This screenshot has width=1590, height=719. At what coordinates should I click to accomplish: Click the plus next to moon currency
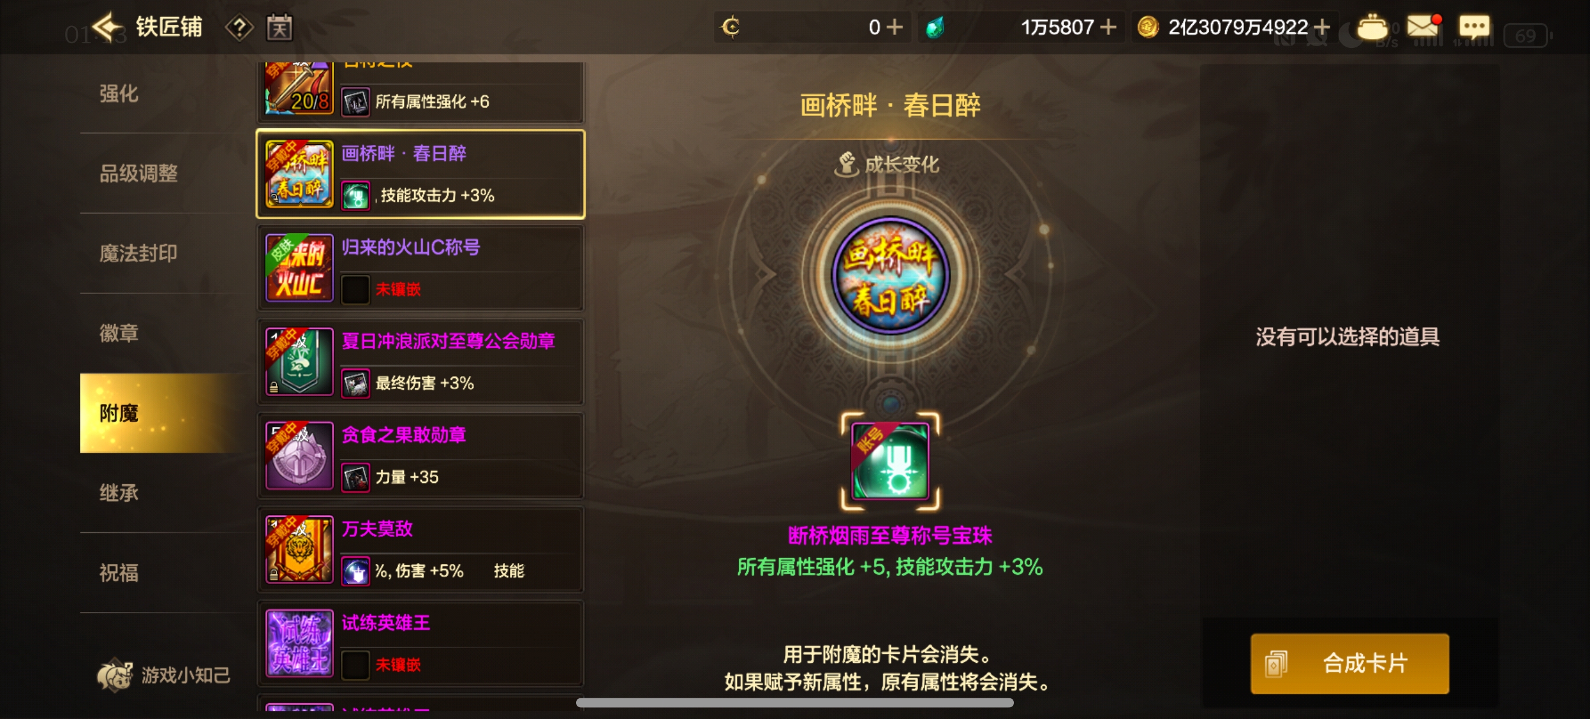[x=894, y=27]
